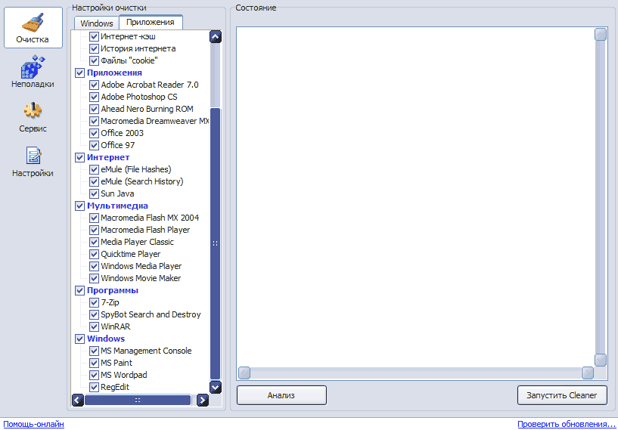Uncheck MS Management Console checkbox
Viewport: 618px width, 430px height.
[94, 351]
